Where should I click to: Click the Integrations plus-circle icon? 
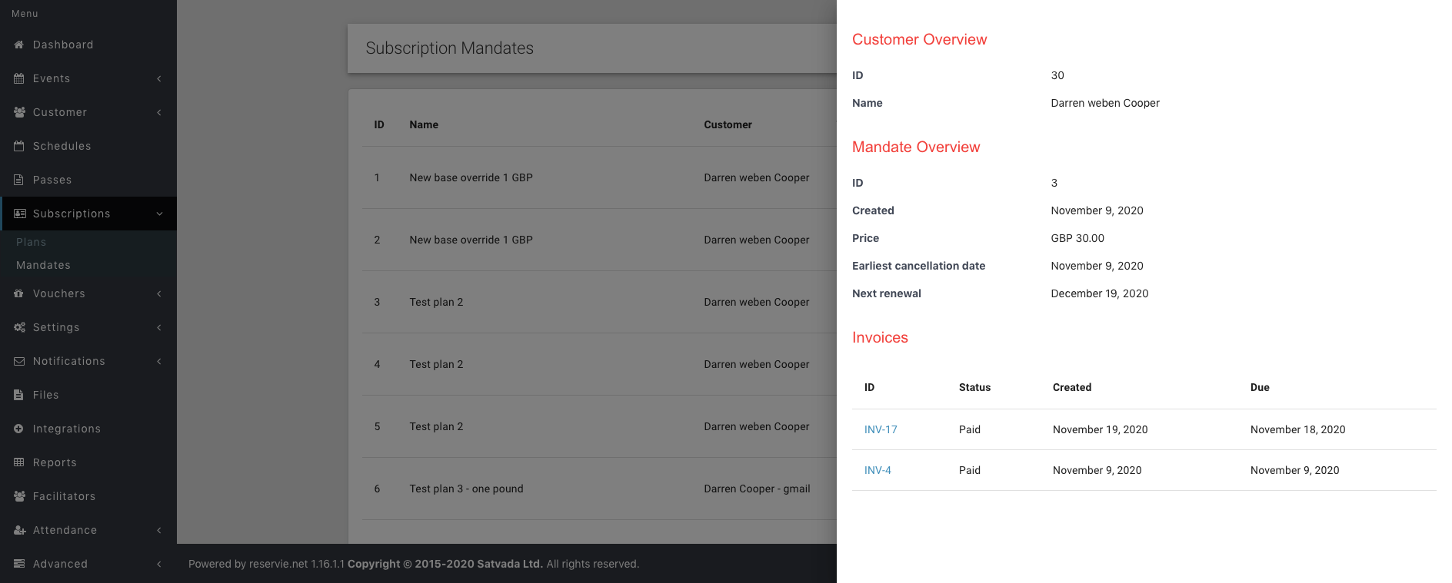19,429
